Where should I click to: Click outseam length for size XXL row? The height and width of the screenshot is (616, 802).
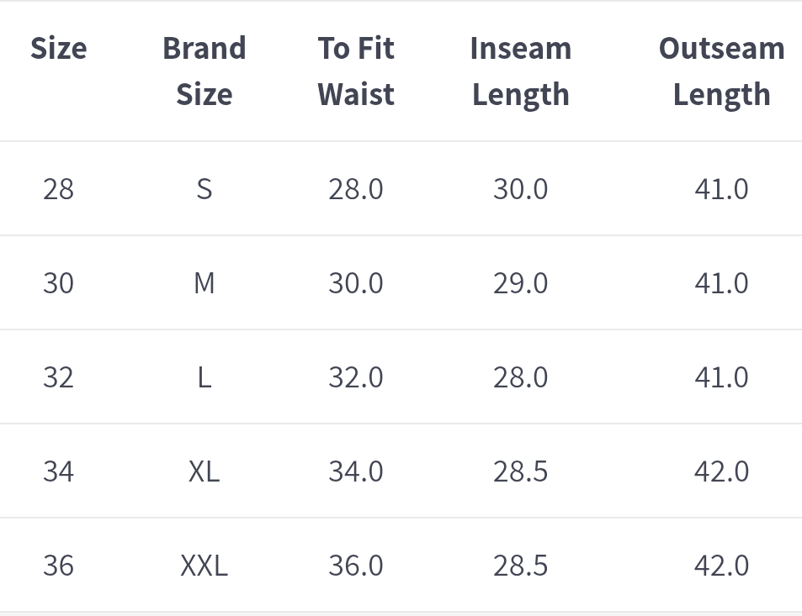[x=721, y=566]
